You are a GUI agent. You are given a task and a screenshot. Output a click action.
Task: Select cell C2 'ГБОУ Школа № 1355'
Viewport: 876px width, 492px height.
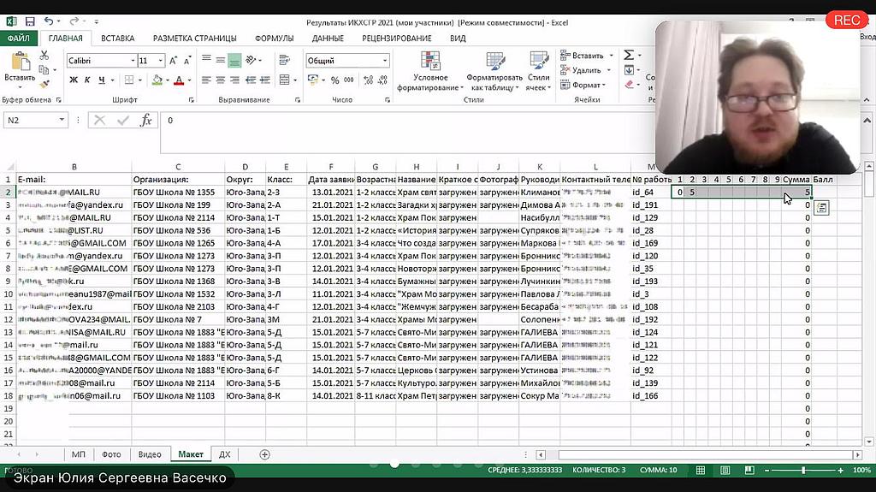click(177, 193)
